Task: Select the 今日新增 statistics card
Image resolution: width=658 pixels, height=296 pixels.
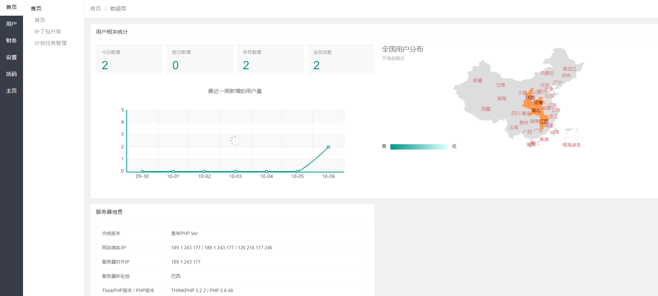Action: click(x=129, y=59)
